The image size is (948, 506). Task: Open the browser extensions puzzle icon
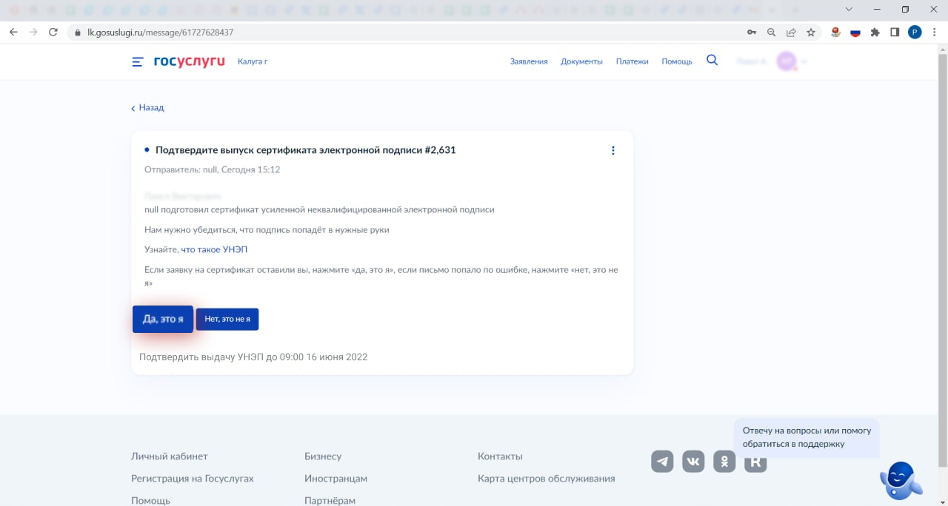click(x=875, y=33)
